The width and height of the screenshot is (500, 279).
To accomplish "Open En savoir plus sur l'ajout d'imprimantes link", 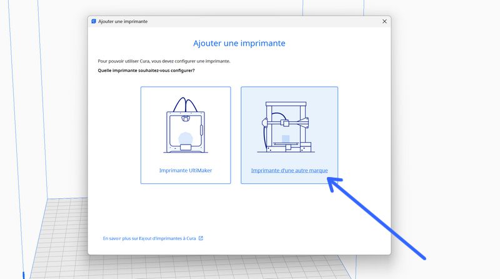I will (x=149, y=238).
